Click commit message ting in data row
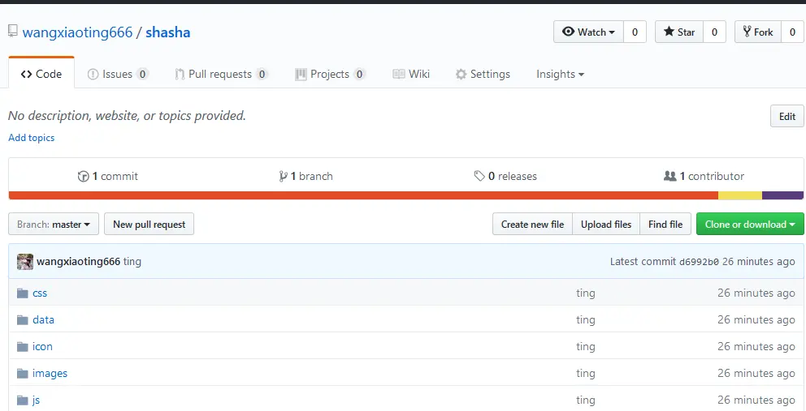 pos(586,319)
